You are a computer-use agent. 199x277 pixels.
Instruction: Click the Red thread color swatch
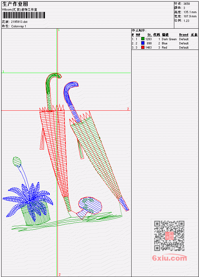(143, 47)
